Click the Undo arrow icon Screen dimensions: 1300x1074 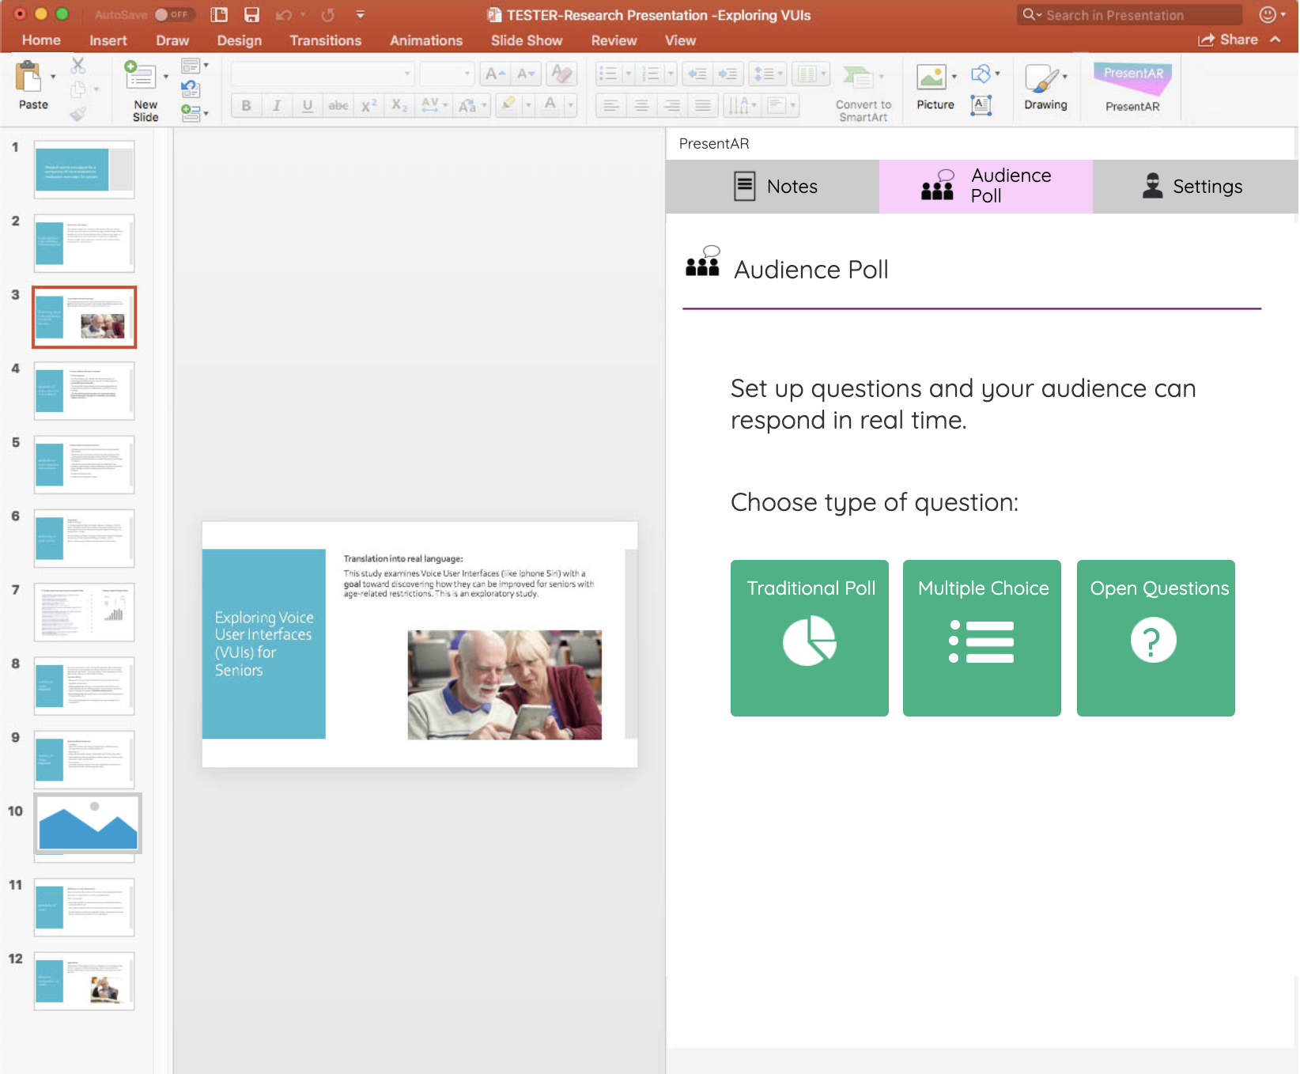[284, 15]
